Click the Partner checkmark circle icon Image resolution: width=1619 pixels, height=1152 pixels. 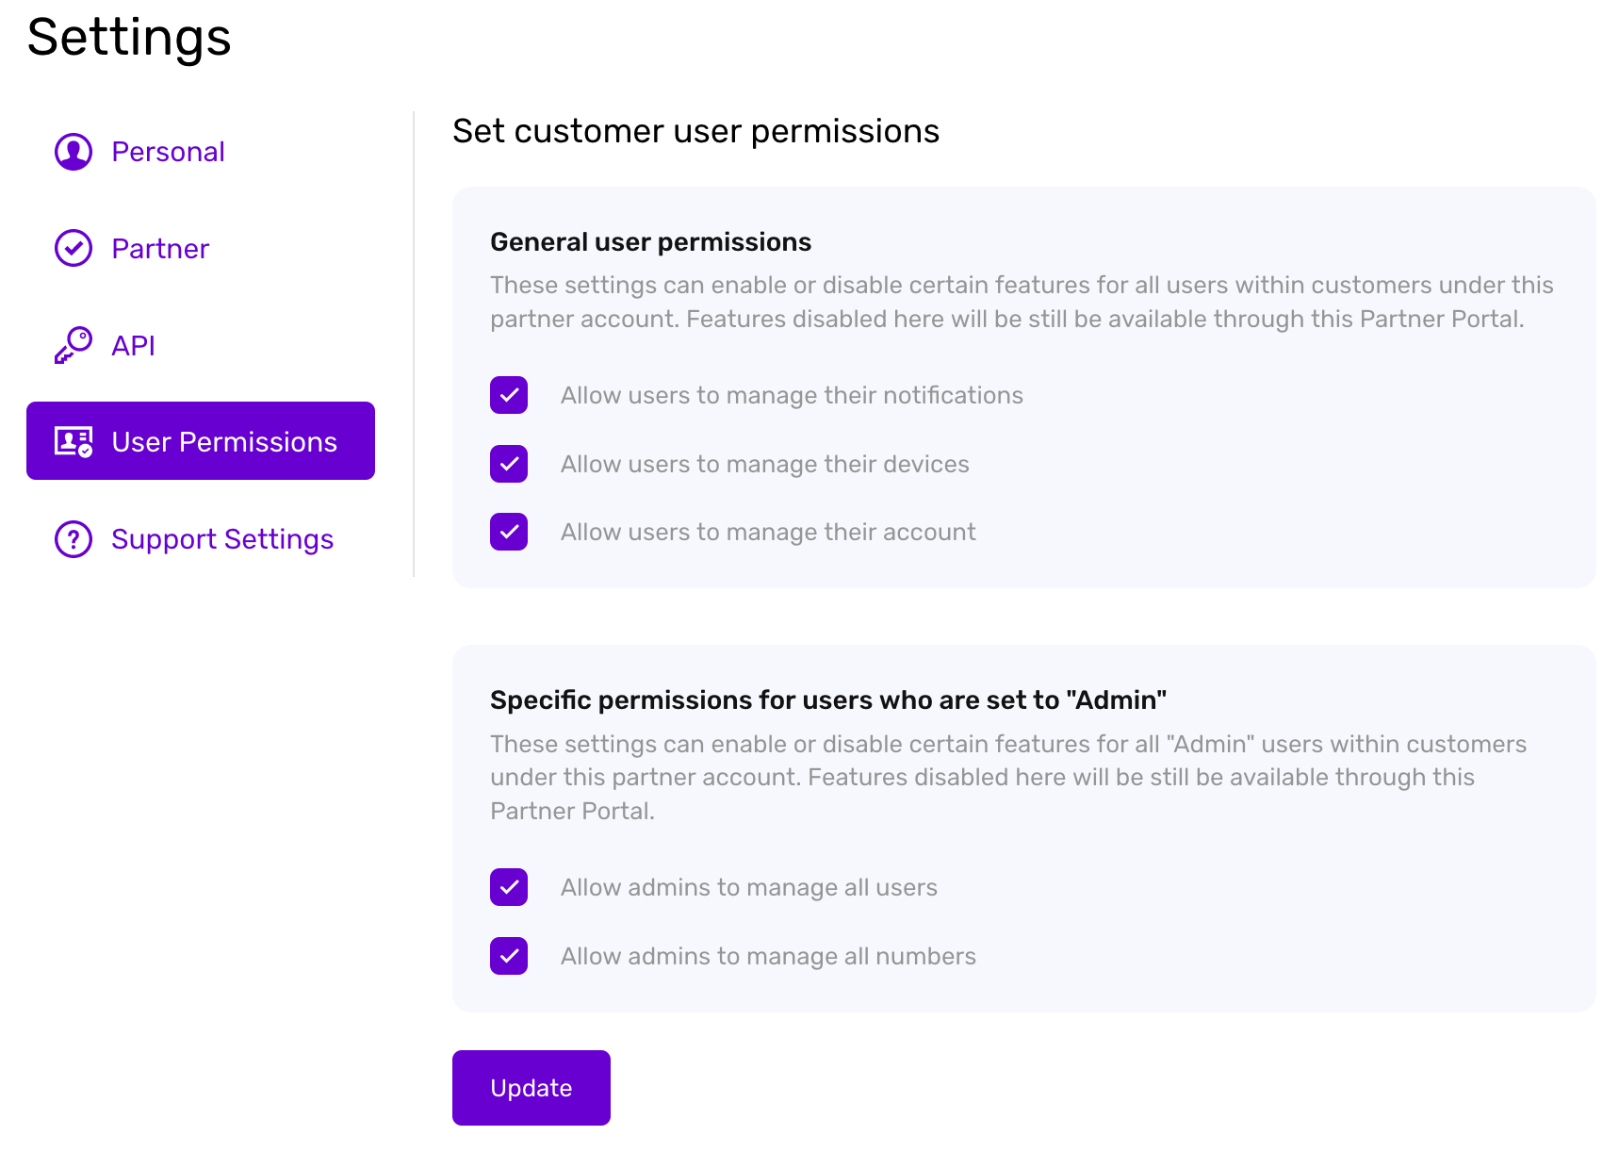[74, 249]
